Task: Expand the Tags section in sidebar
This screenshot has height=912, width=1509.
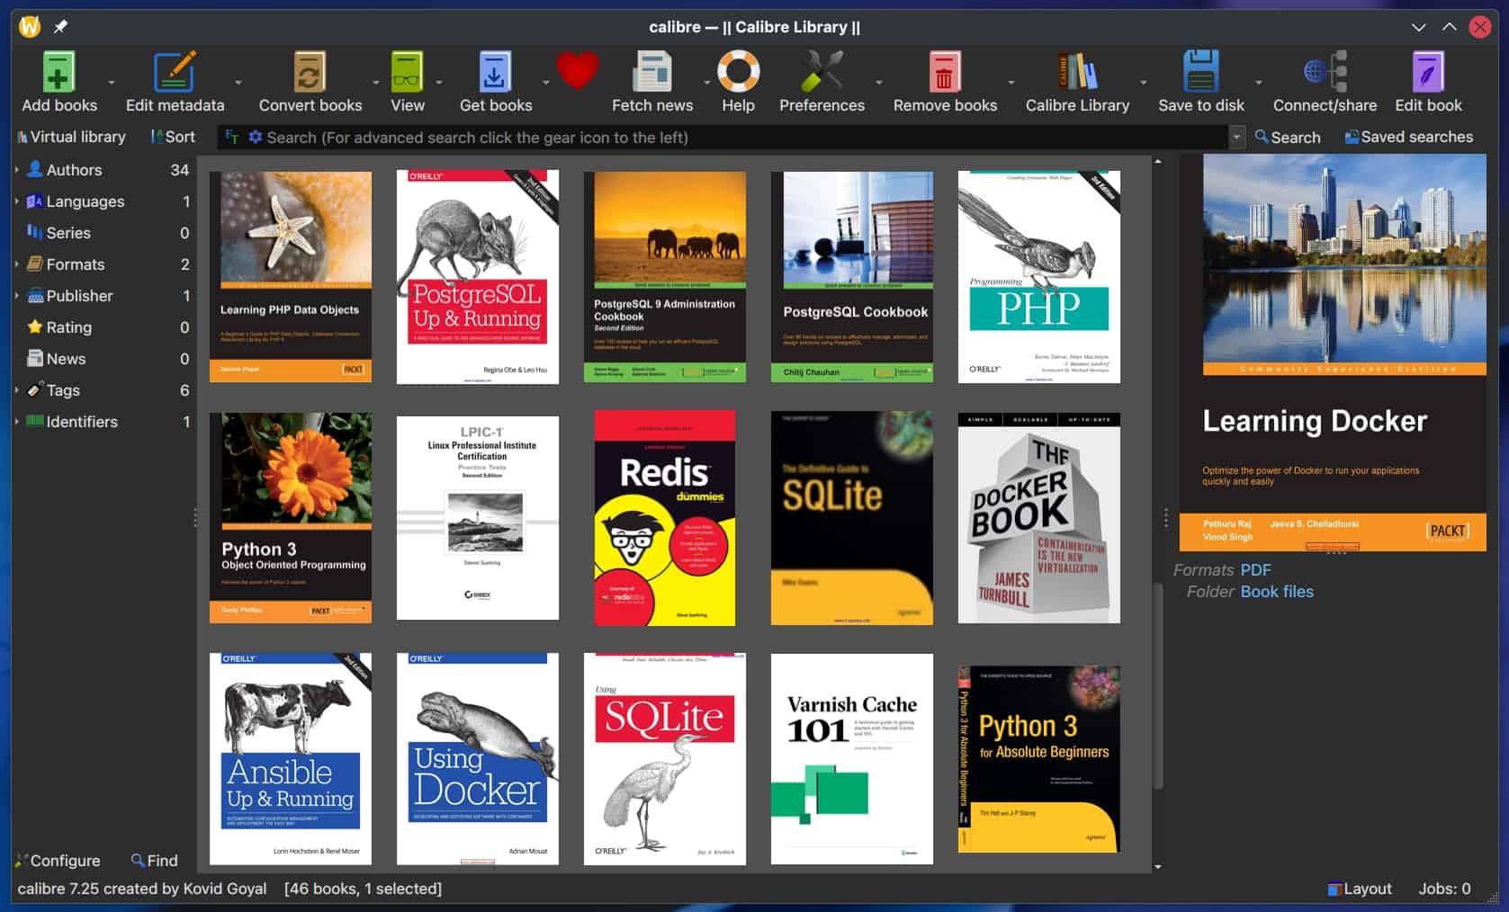Action: pos(15,389)
